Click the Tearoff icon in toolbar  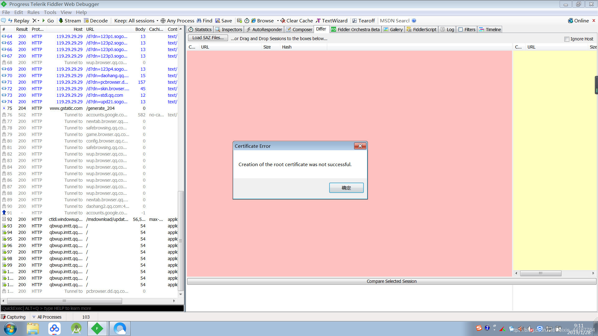[x=354, y=21]
